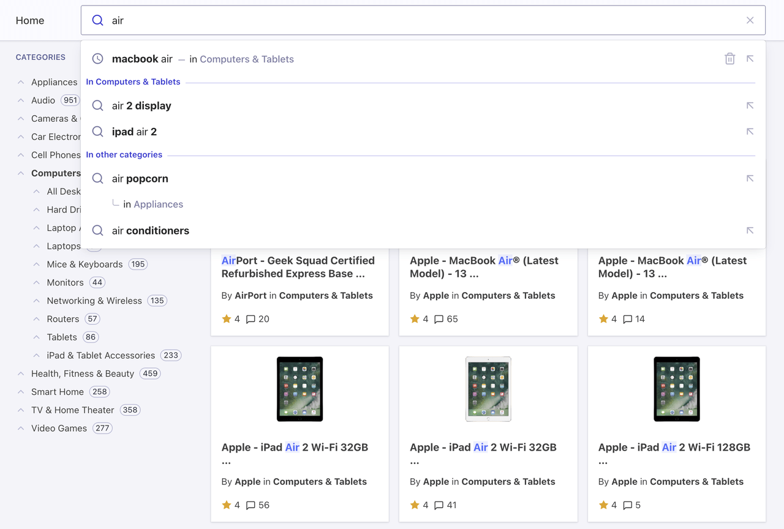The image size is (784, 529).
Task: Clear the search field with the X icon
Action: pyautogui.click(x=750, y=20)
